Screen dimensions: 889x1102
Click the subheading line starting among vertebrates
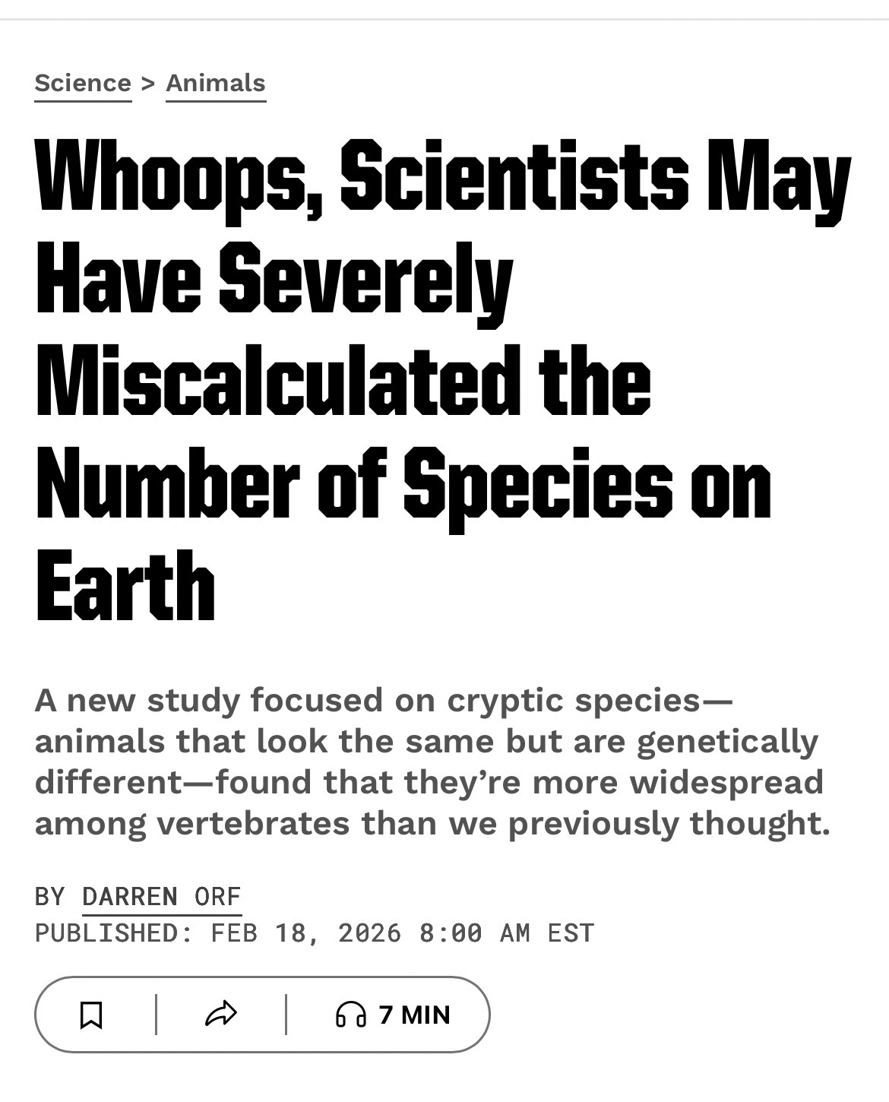pyautogui.click(x=432, y=823)
